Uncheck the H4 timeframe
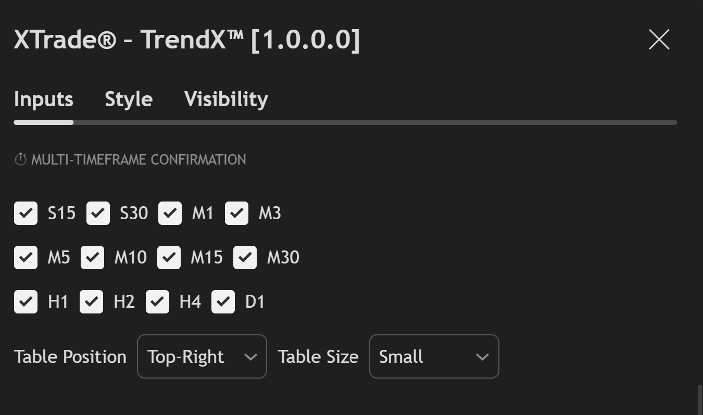Image resolution: width=703 pixels, height=415 pixels. [157, 301]
